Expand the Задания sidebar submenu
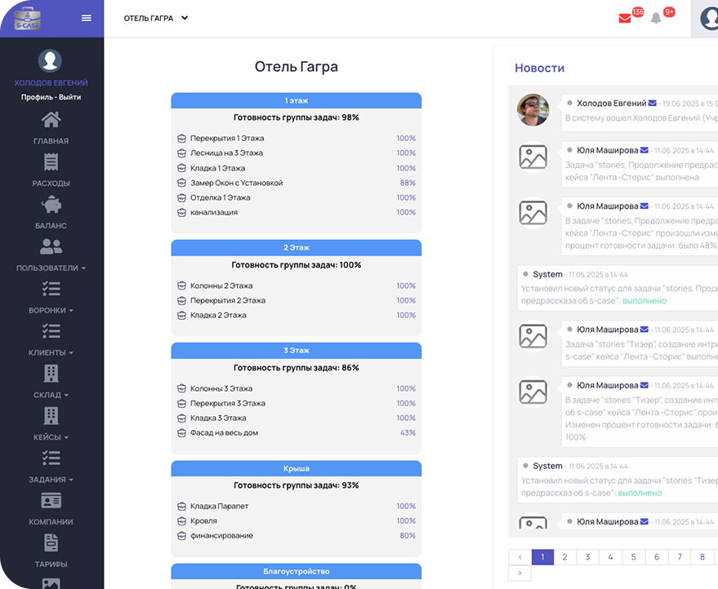Image resolution: width=718 pixels, height=589 pixels. pos(71,480)
